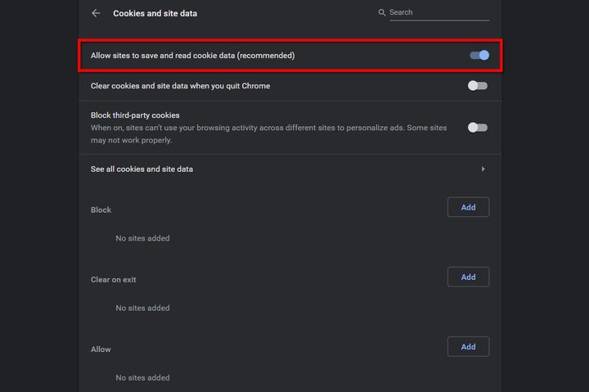Turn on Block third-party cookies switch
The image size is (589, 392).
pyautogui.click(x=478, y=128)
